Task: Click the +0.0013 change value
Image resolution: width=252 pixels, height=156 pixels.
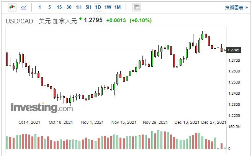Action: 116,20
